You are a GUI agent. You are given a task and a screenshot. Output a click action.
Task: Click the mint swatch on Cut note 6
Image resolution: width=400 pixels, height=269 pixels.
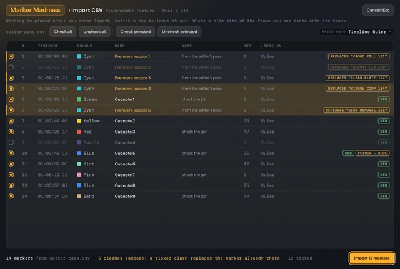79,164
